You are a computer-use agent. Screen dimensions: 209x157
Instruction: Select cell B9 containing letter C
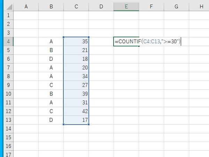coord(51,85)
